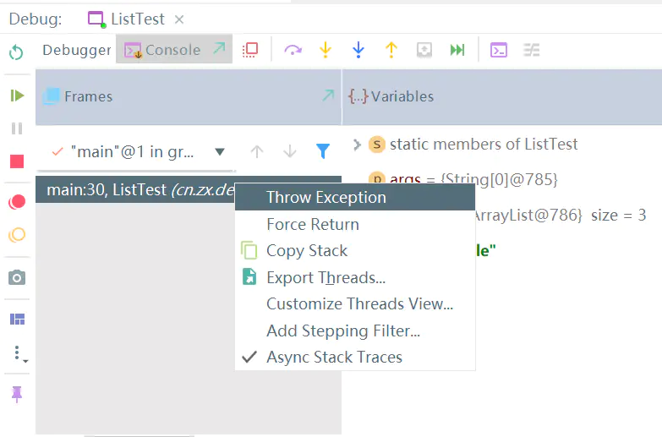Stop the debug session red square
Screen dimensions: 662x437
(x=17, y=161)
